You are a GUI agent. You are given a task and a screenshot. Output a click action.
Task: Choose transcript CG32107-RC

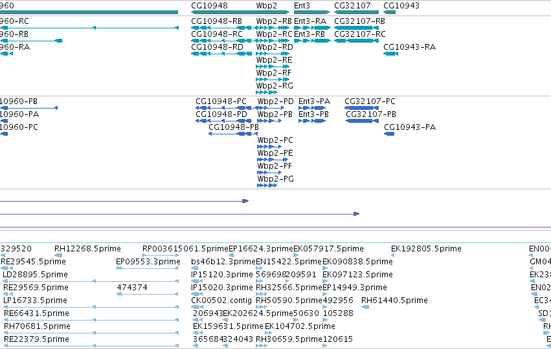(360, 34)
